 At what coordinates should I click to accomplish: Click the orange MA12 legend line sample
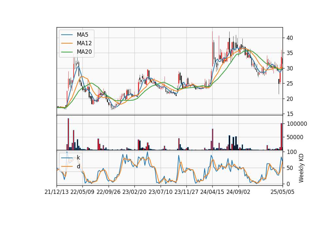pos(67,43)
